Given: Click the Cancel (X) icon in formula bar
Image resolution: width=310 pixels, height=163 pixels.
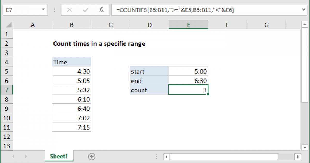Looking at the screenshot, I should 69,10.
